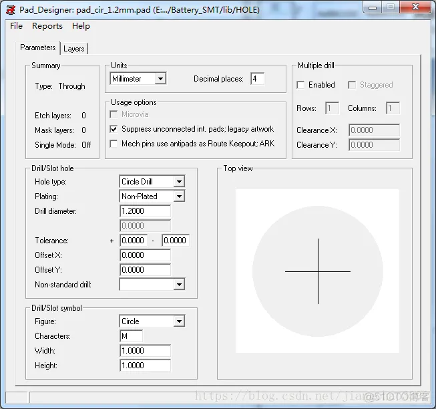Screen dimensions: 436x409
Task: Open the Help menu
Action: coord(81,26)
